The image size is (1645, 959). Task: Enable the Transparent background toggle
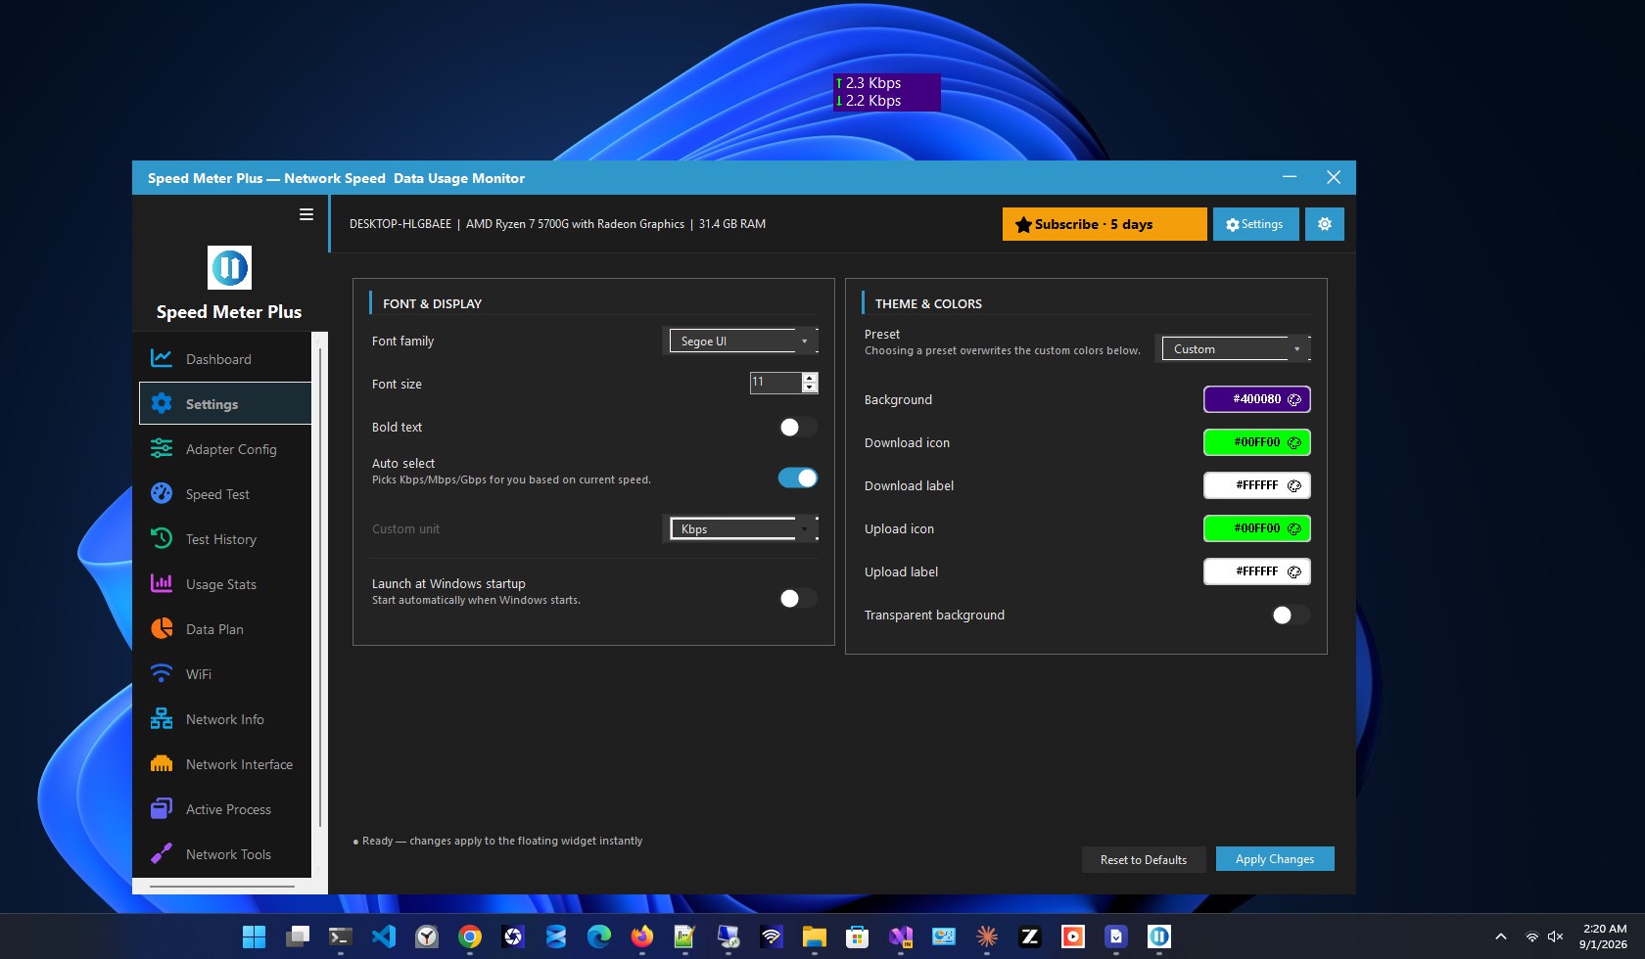(1291, 615)
